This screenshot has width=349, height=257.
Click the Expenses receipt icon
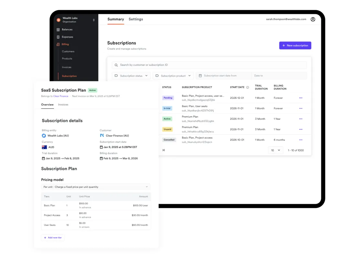coord(58,37)
